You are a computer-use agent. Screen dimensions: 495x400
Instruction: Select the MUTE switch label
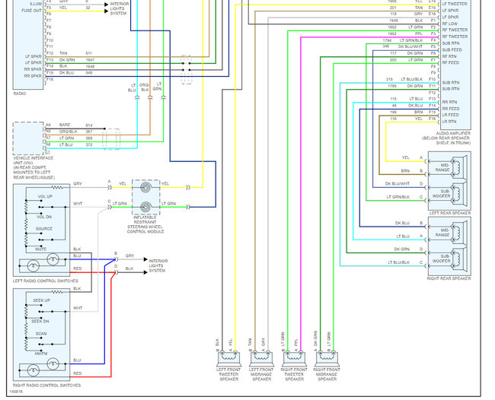[x=40, y=249]
